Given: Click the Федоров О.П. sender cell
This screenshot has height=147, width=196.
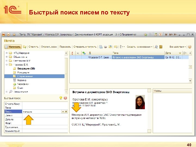Looking at the screenshot, I should click(99, 57).
